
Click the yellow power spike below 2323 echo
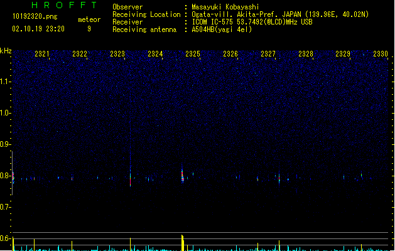click(x=130, y=244)
